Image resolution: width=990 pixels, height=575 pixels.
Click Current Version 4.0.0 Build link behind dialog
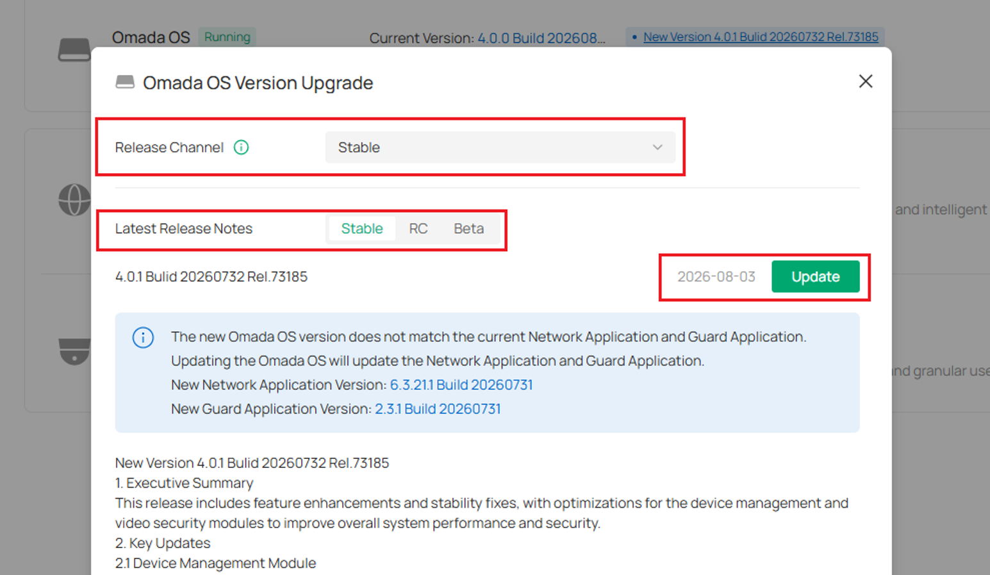click(541, 38)
